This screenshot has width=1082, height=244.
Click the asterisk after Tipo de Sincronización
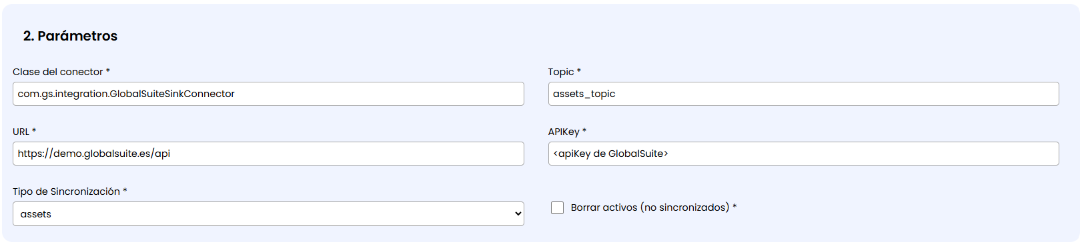coord(125,190)
